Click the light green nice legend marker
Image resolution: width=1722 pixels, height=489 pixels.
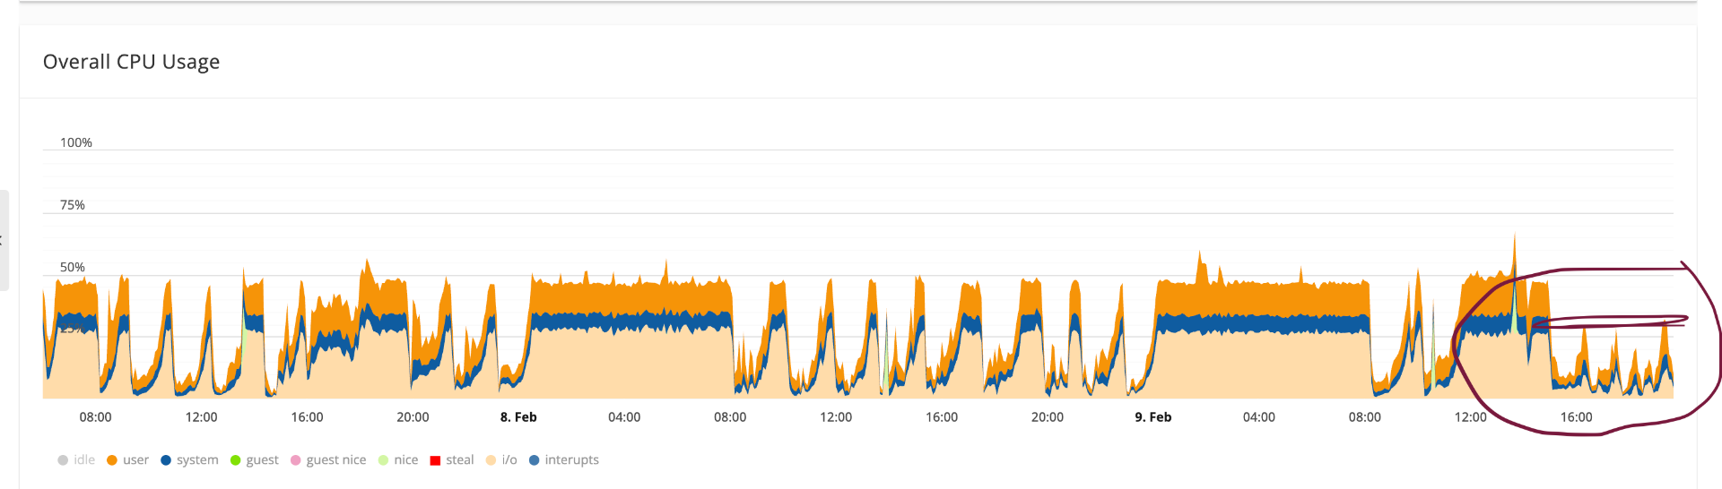click(384, 460)
